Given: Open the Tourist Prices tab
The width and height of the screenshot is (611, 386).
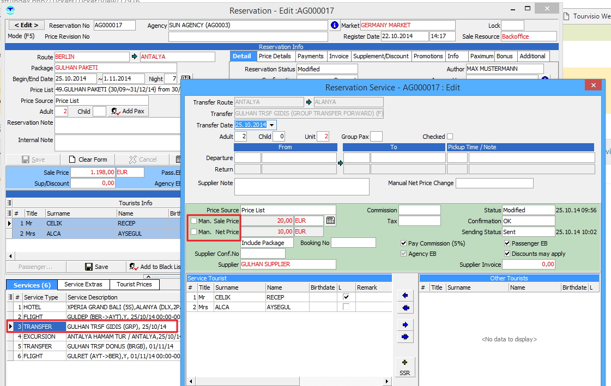Looking at the screenshot, I should [x=134, y=284].
